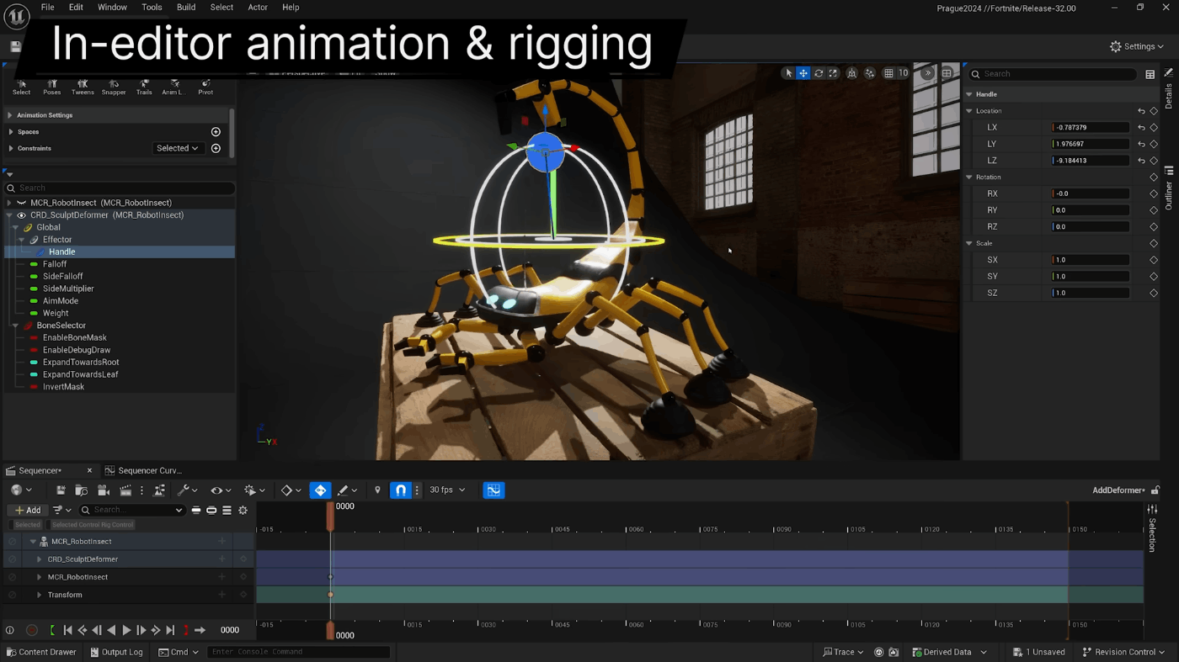The image size is (1179, 662).
Task: Open the Settings dropdown at top right
Action: [1137, 47]
